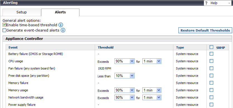Viewport: 233px width, 108px height.
Task: Click System resource type in CPU usage row
Action: (187, 61)
